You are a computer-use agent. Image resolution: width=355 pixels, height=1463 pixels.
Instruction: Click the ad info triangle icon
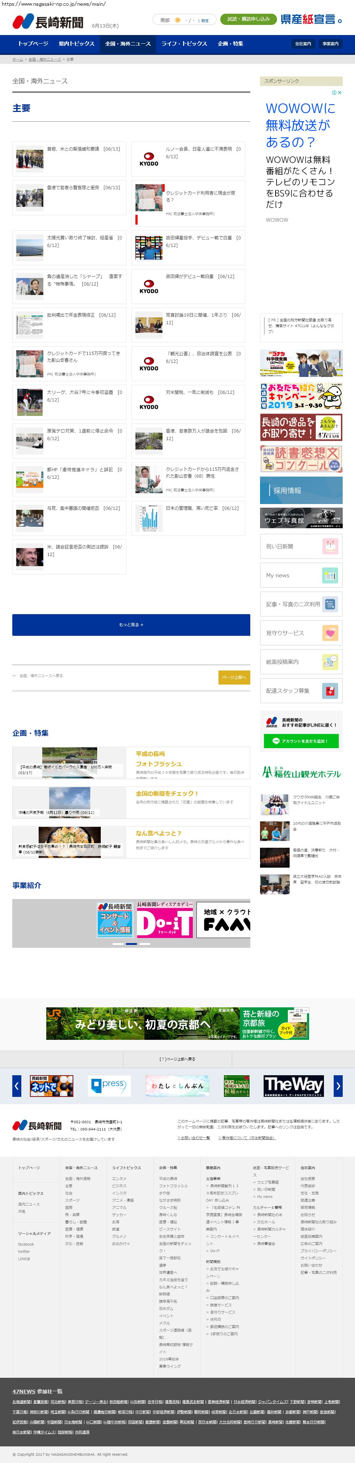click(334, 92)
